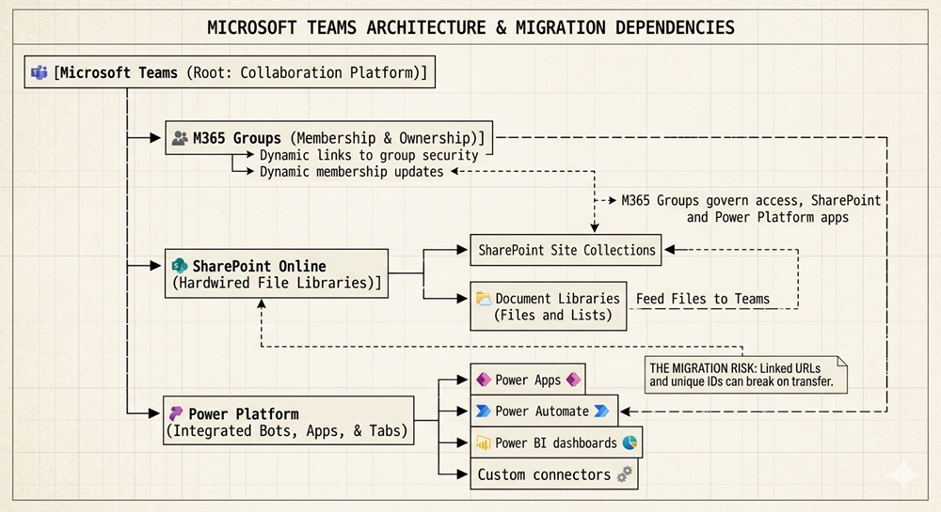The width and height of the screenshot is (941, 512).
Task: Click the Document Libraries box
Action: pyautogui.click(x=549, y=306)
